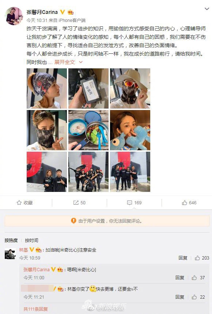Reply to 林峯's comment via 回复
The height and width of the screenshot is (314, 212).
click(183, 258)
